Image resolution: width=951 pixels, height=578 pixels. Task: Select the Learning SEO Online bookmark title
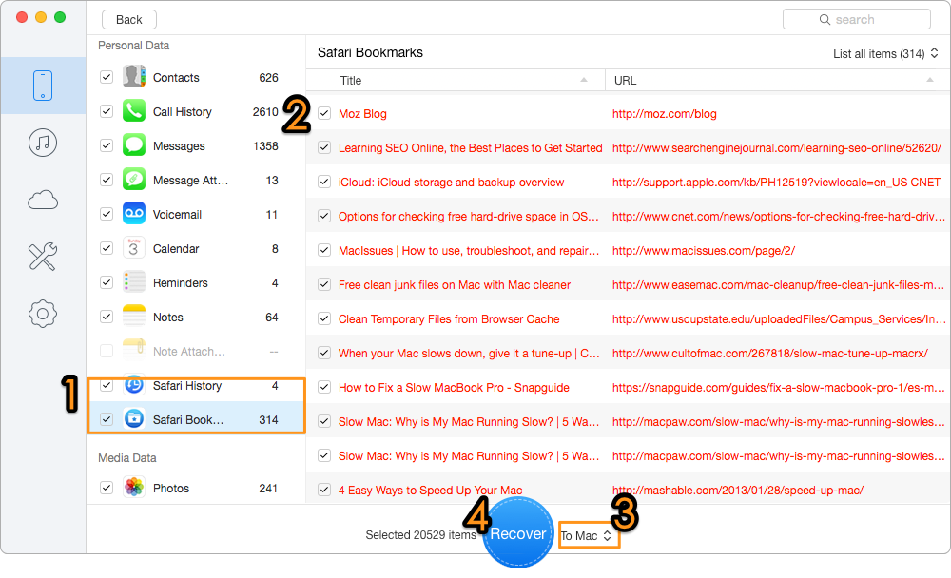click(470, 148)
